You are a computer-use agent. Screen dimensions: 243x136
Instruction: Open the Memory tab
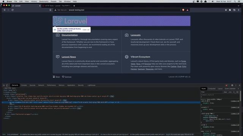click(62, 85)
